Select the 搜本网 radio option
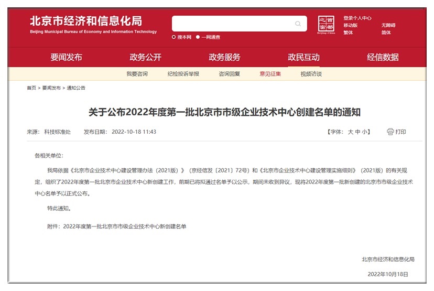The image size is (434, 291). [173, 37]
